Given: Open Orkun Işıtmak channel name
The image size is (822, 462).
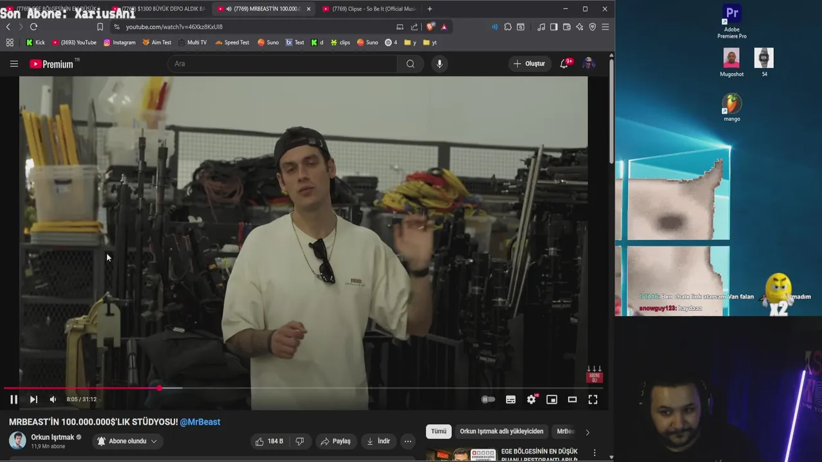Looking at the screenshot, I should (x=53, y=437).
